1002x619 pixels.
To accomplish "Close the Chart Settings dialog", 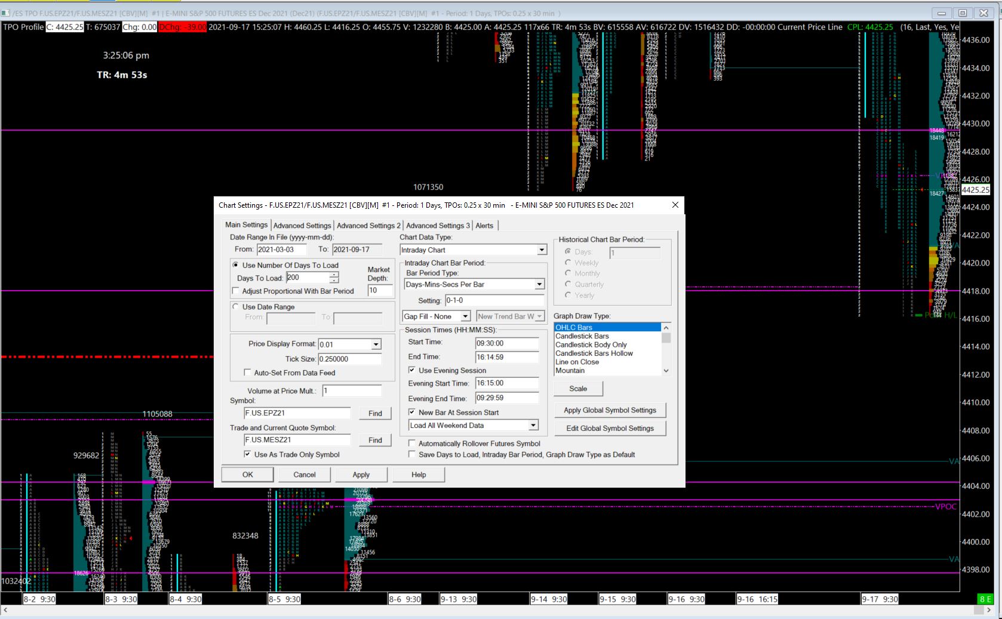I will [x=675, y=205].
